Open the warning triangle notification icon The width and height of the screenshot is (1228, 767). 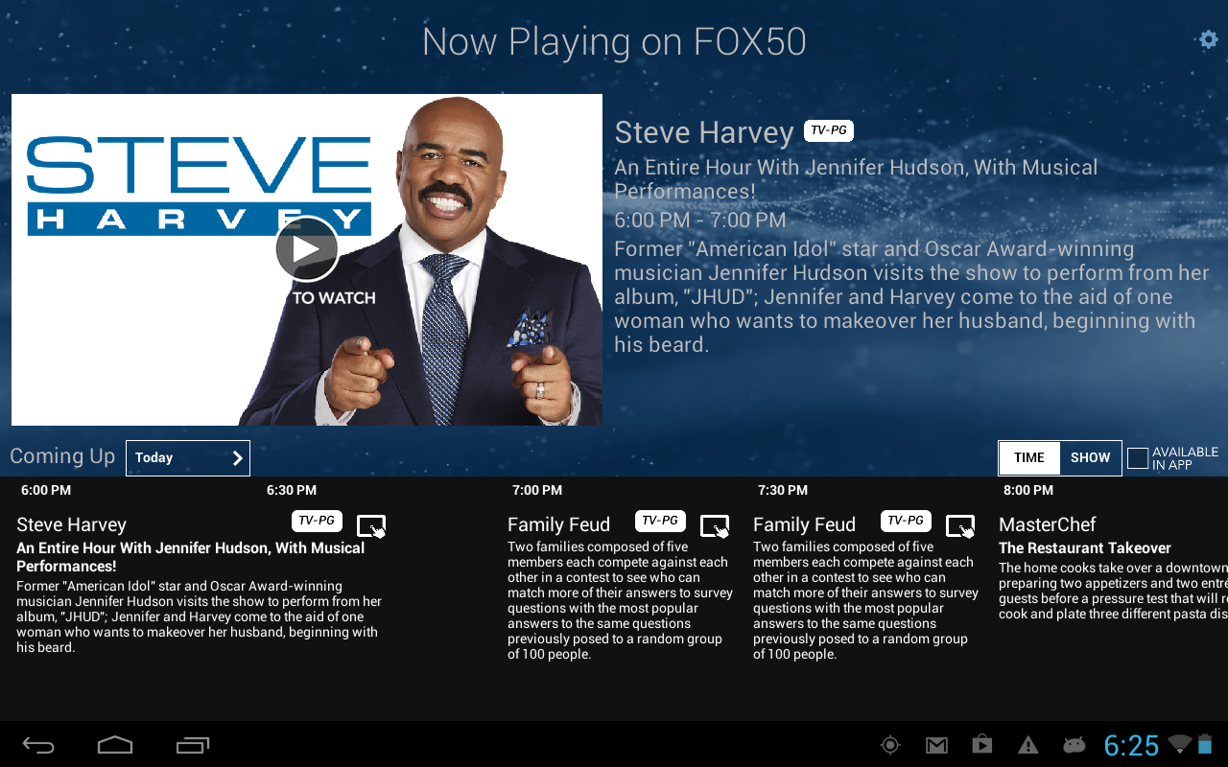coord(1028,745)
